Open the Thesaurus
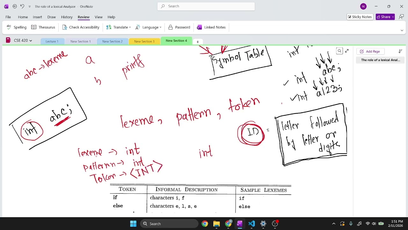Image resolution: width=408 pixels, height=230 pixels. point(43,27)
